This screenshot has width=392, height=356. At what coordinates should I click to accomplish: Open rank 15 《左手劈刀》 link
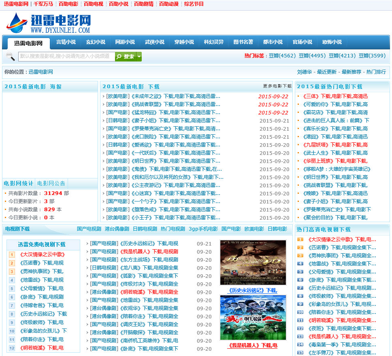coord(342,353)
